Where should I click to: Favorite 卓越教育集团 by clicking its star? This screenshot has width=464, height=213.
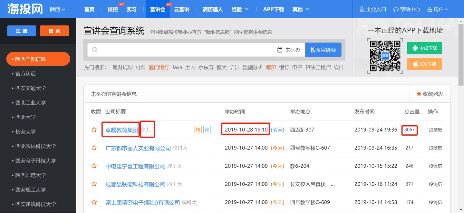coord(94,130)
